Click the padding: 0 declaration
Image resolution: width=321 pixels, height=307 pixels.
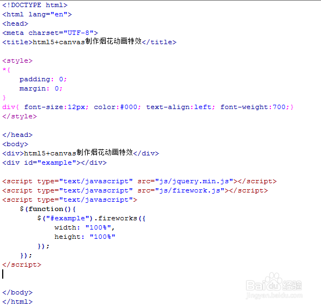[43, 79]
